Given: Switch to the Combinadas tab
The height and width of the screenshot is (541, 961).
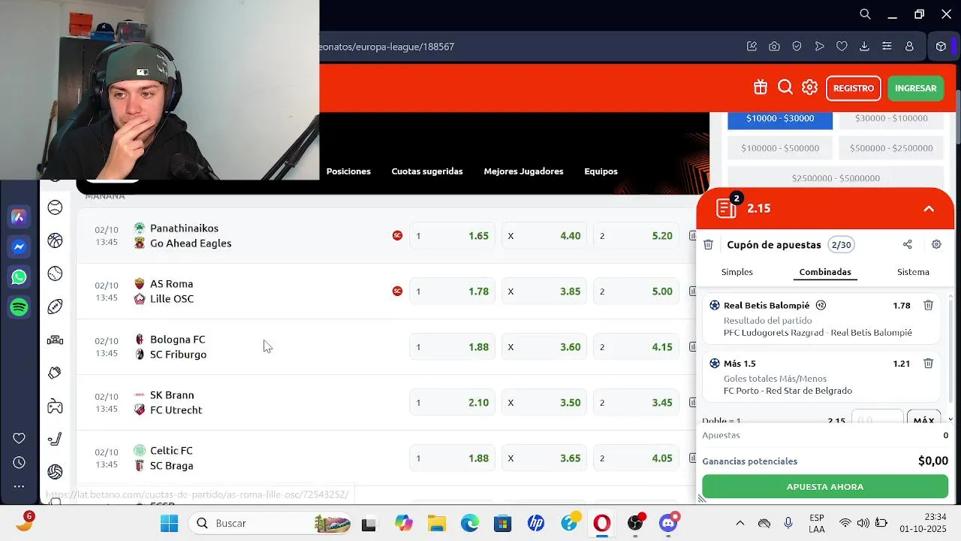Looking at the screenshot, I should [825, 272].
